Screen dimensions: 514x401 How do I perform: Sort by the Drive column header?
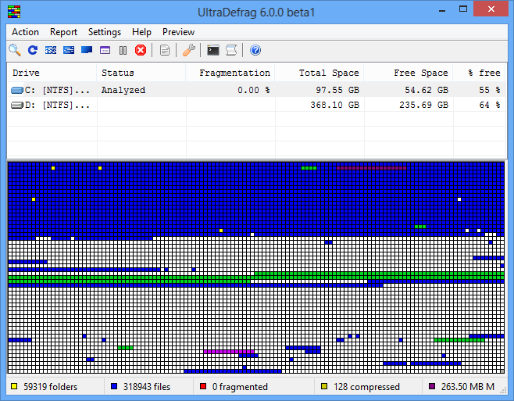52,73
